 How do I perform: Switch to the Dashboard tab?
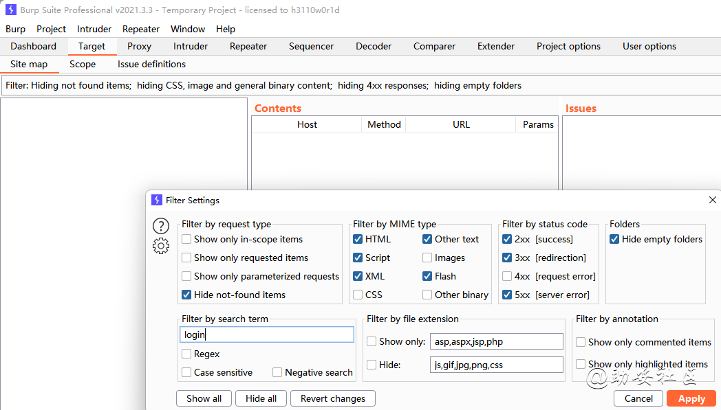coord(34,47)
